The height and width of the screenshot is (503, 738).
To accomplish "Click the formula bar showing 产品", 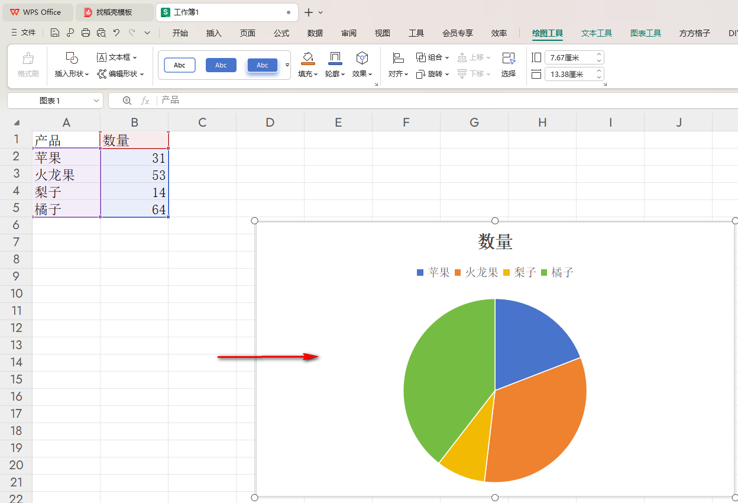I will coord(448,101).
